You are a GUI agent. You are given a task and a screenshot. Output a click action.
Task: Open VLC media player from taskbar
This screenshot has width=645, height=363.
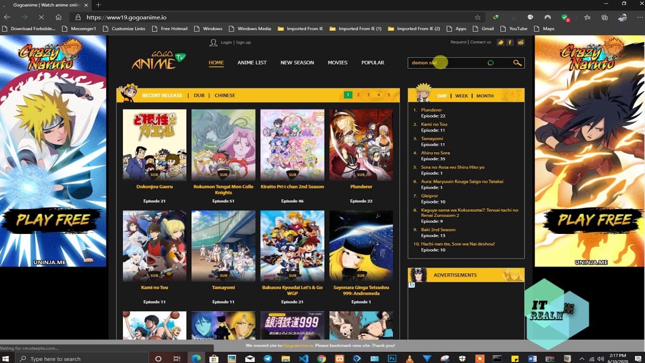tap(410, 358)
